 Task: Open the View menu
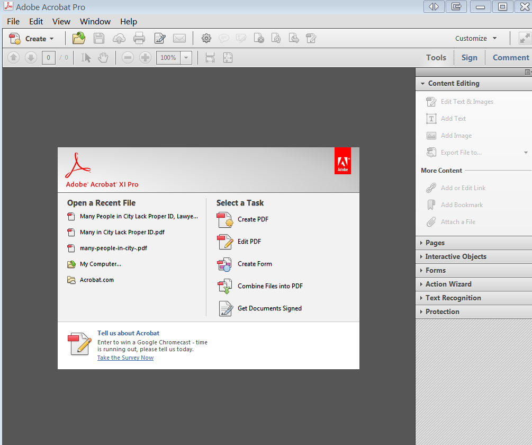[x=61, y=21]
